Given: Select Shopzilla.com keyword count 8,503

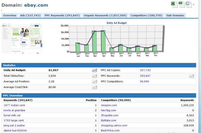Looking at the screenshot, I should pyautogui.click(x=190, y=115).
